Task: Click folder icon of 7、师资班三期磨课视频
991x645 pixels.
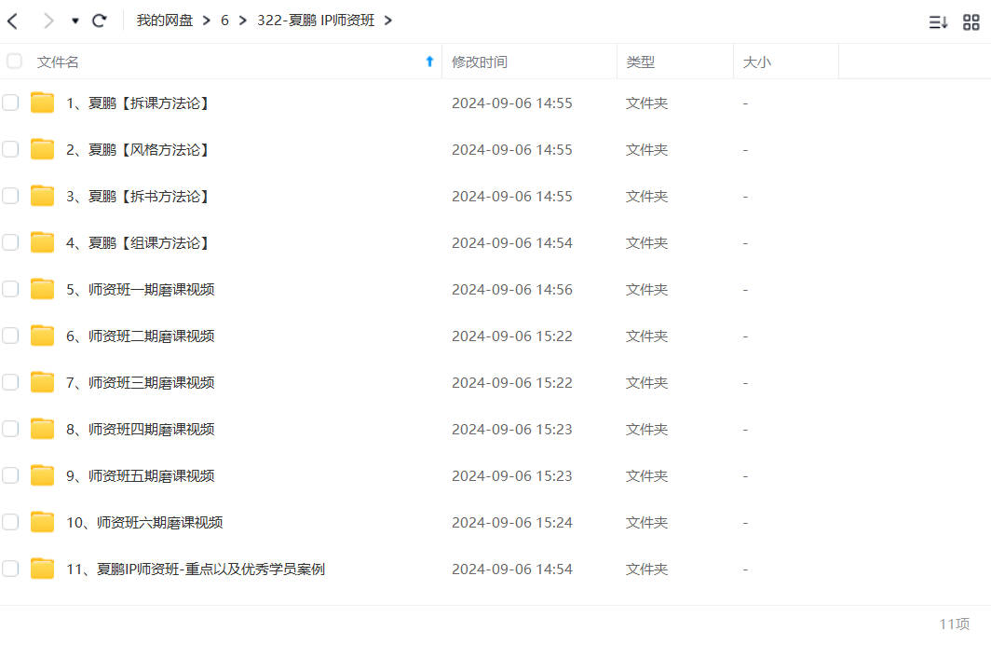Action: point(42,382)
